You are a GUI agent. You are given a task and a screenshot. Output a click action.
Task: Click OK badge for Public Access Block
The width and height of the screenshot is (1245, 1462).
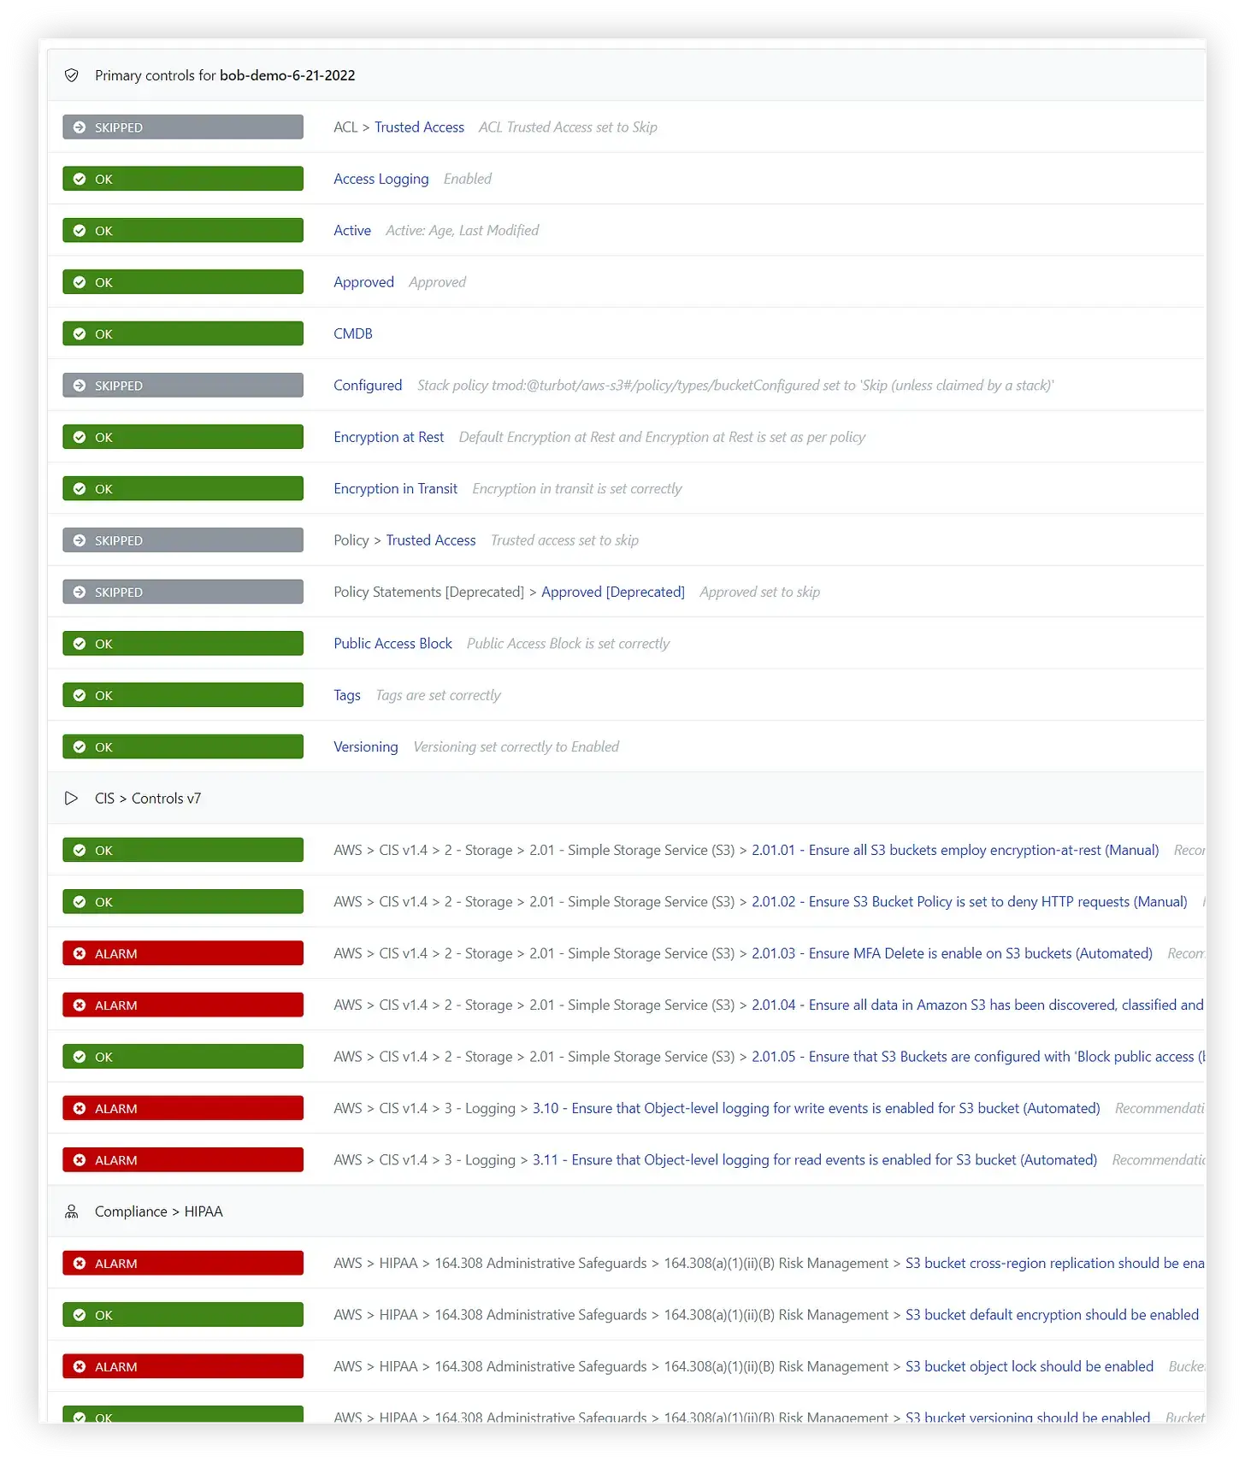[183, 644]
